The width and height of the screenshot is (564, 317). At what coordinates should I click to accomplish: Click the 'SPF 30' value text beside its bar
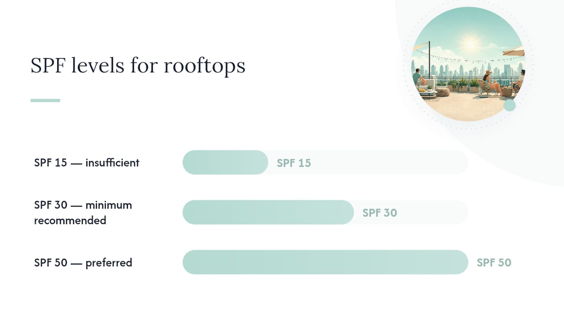coord(380,213)
